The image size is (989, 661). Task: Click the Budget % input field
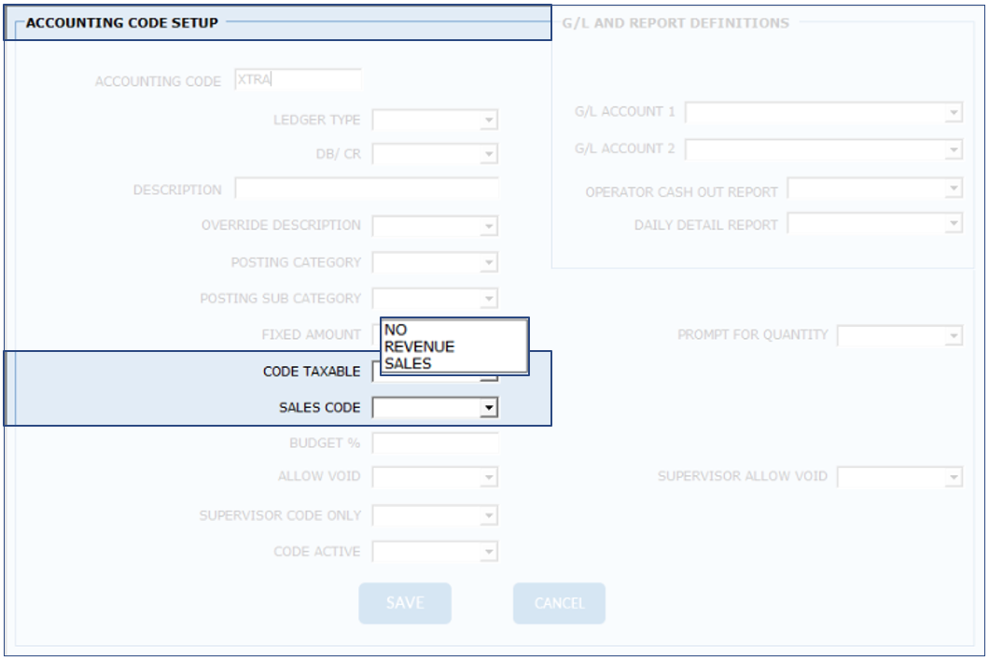click(x=435, y=443)
